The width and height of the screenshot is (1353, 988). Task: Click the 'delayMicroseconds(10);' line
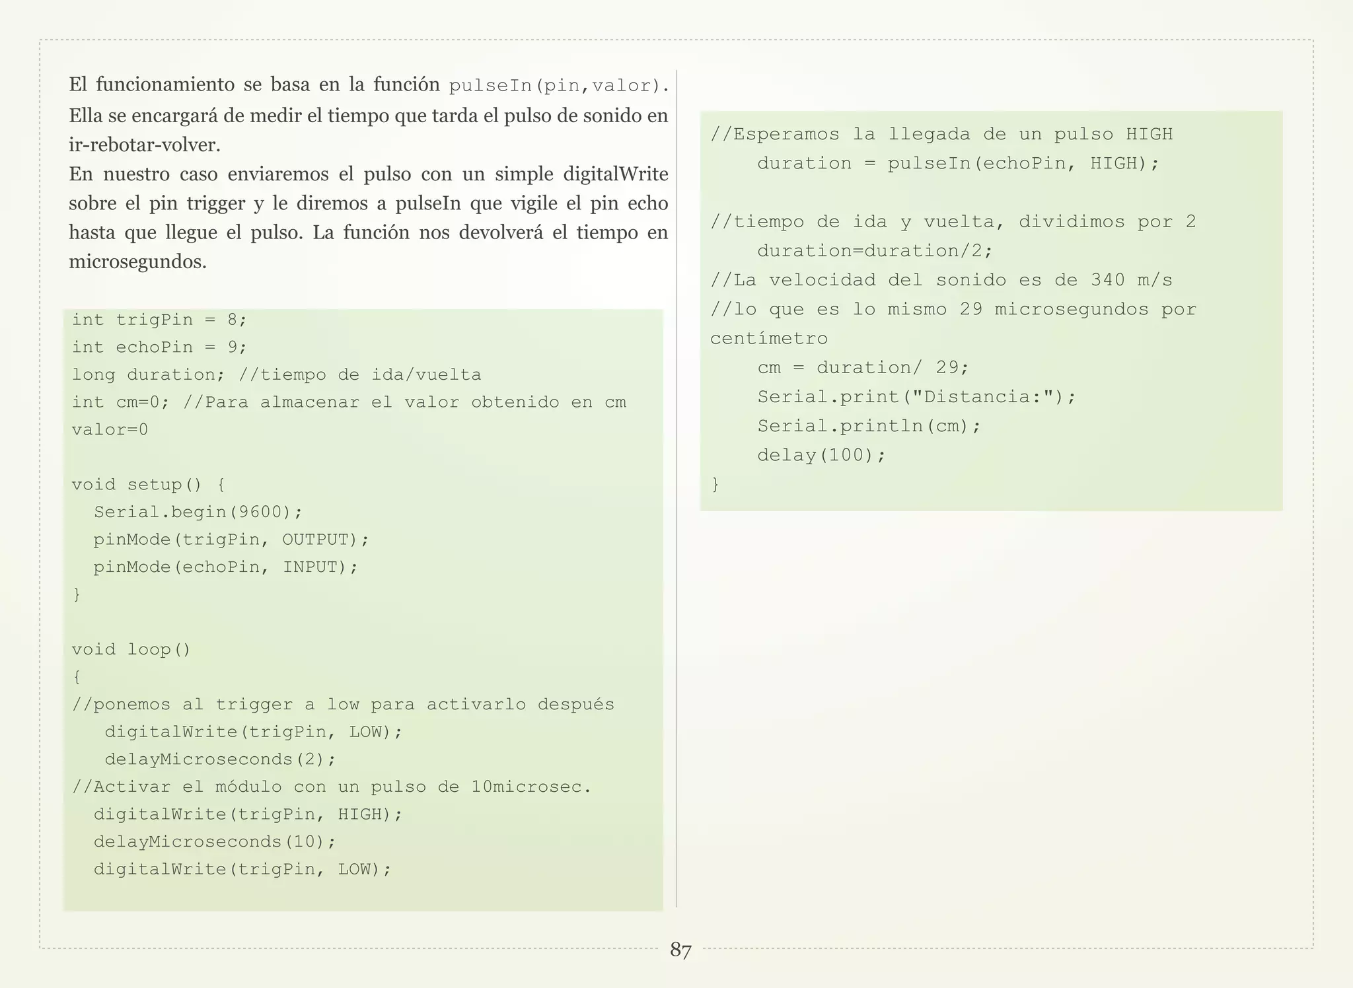point(215,842)
